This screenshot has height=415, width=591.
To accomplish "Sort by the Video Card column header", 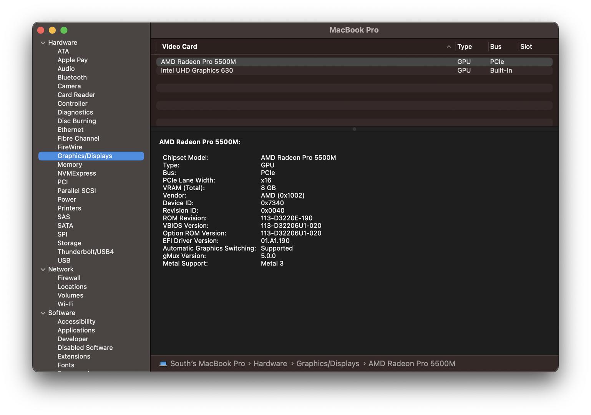I will pyautogui.click(x=179, y=46).
